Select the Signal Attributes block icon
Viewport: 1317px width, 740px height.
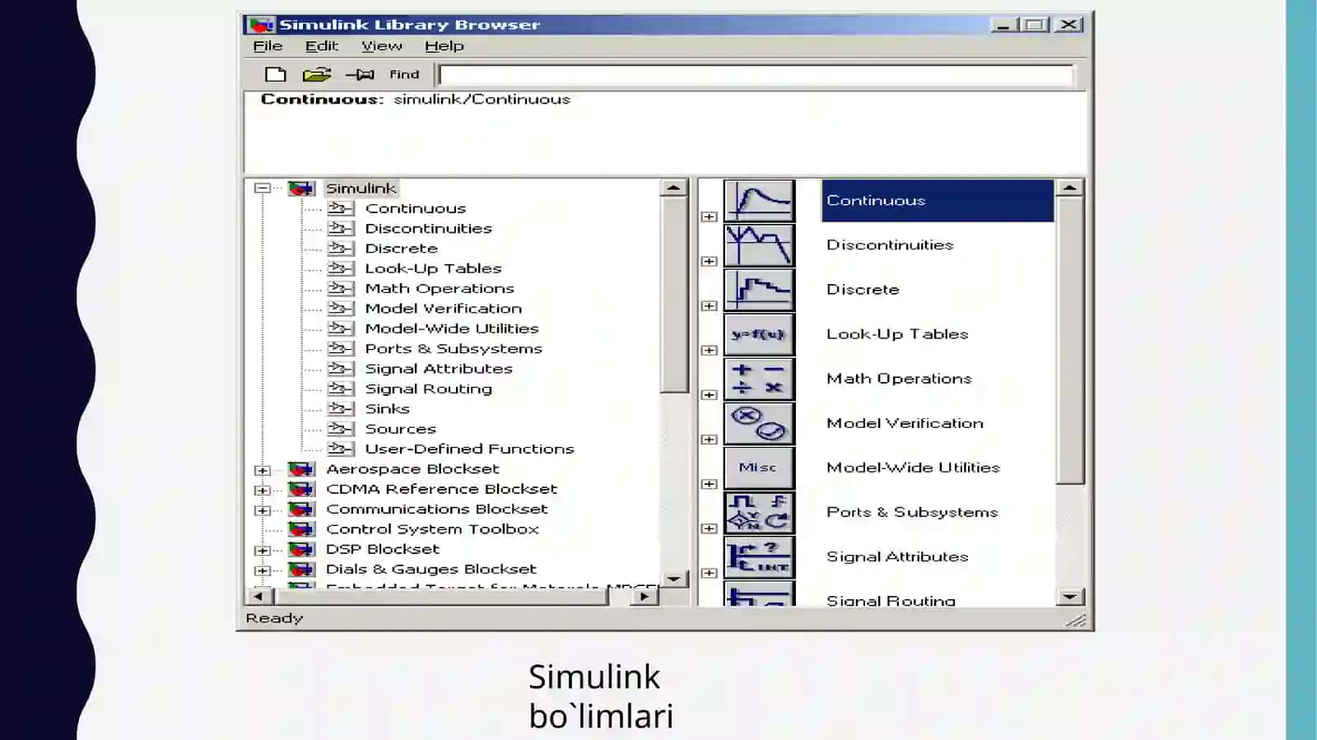tap(759, 556)
